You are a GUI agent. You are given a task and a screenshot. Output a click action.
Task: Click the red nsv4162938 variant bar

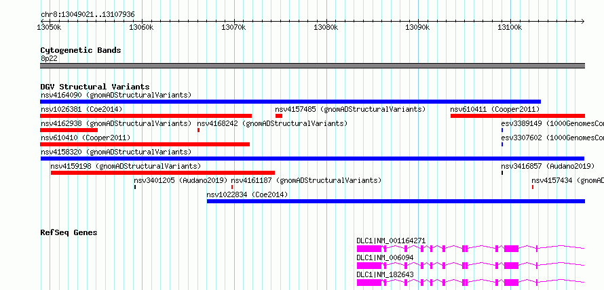[x=69, y=130]
